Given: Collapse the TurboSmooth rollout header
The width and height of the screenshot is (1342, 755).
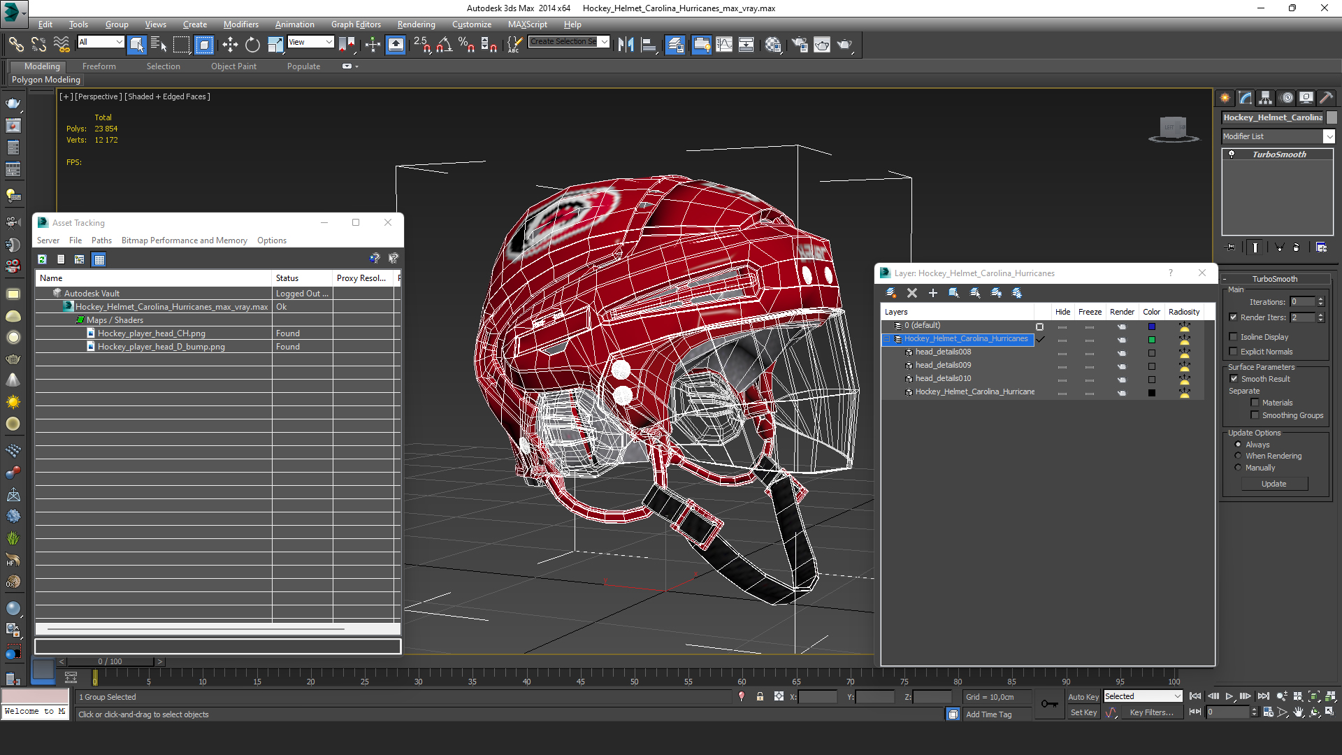Looking at the screenshot, I should 1275,279.
